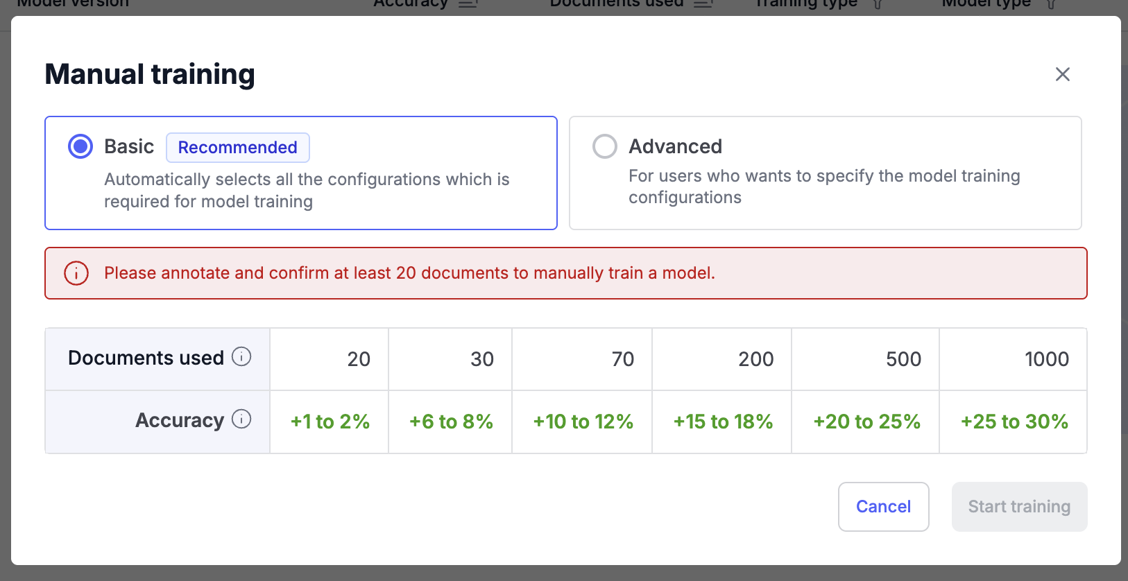Click the Advanced option description text
This screenshot has width=1128, height=581.
click(823, 187)
